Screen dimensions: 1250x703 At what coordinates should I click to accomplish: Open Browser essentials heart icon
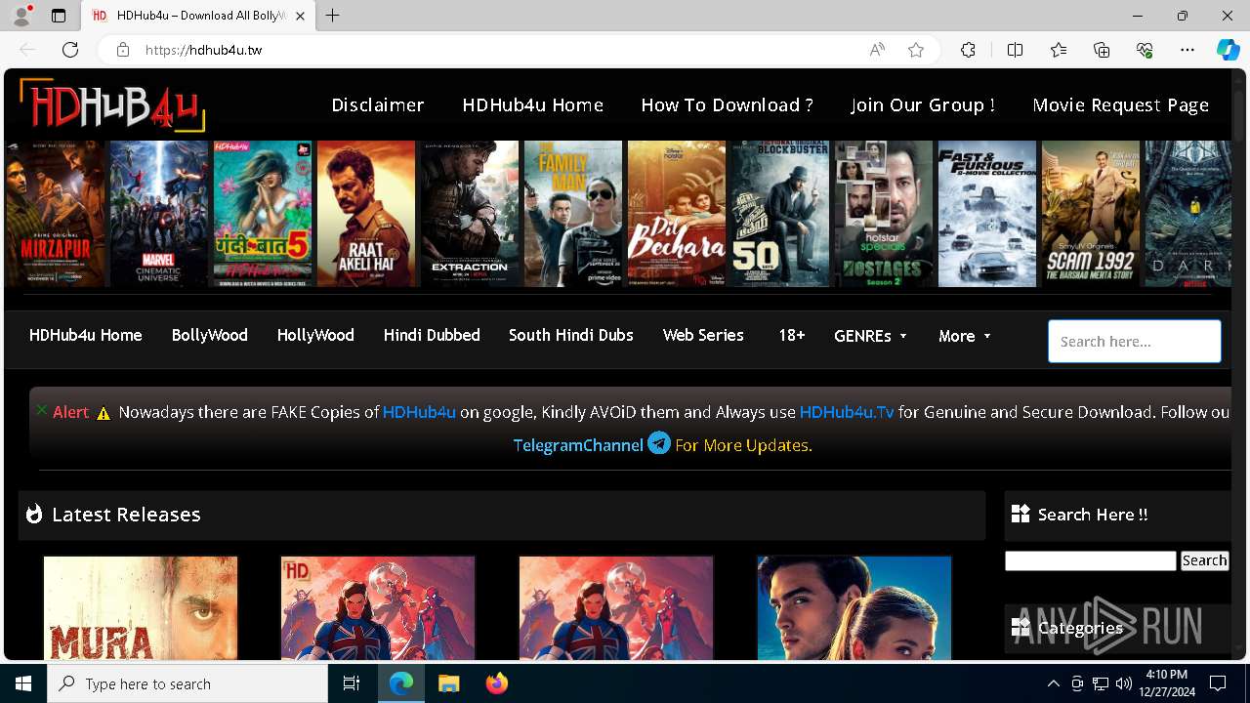[1145, 50]
